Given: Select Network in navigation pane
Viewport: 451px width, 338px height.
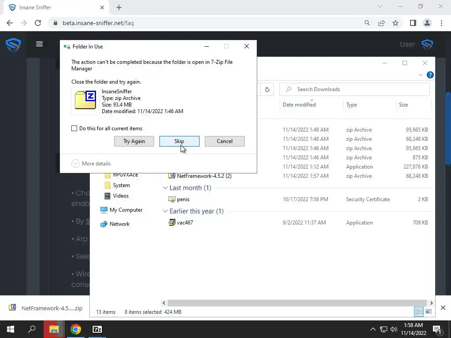Looking at the screenshot, I should point(119,224).
